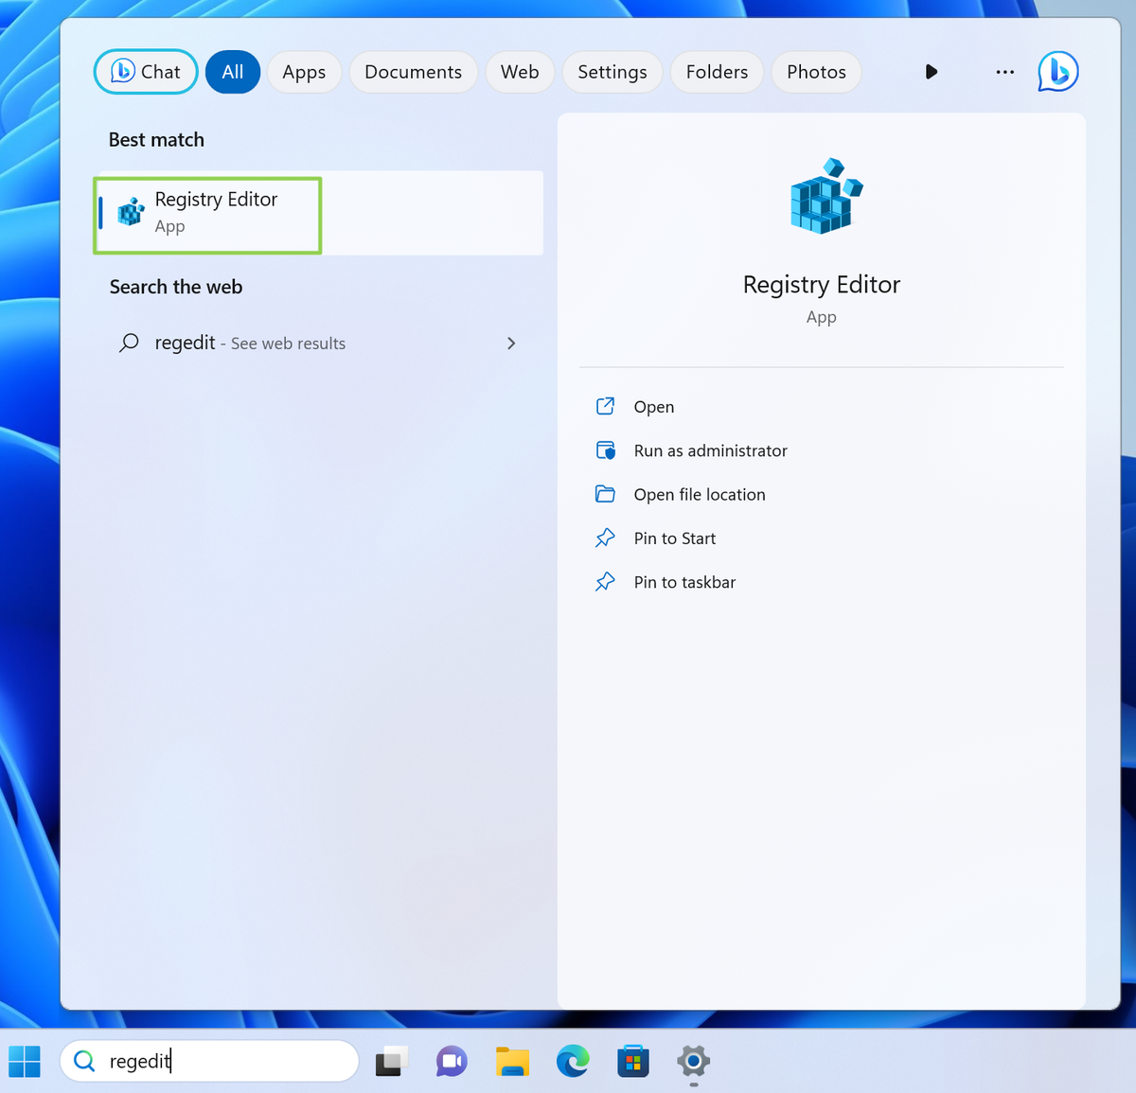The width and height of the screenshot is (1136, 1093).
Task: Open the more filters ellipsis menu
Action: click(x=1004, y=71)
